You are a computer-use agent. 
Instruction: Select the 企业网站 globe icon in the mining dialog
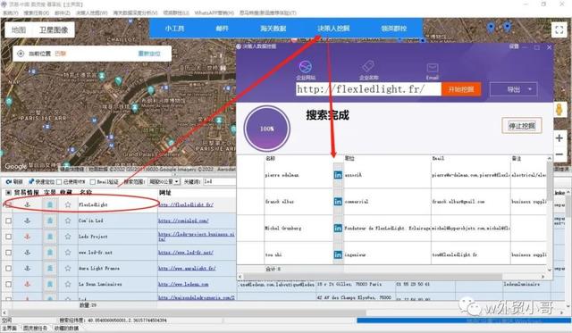(306, 67)
